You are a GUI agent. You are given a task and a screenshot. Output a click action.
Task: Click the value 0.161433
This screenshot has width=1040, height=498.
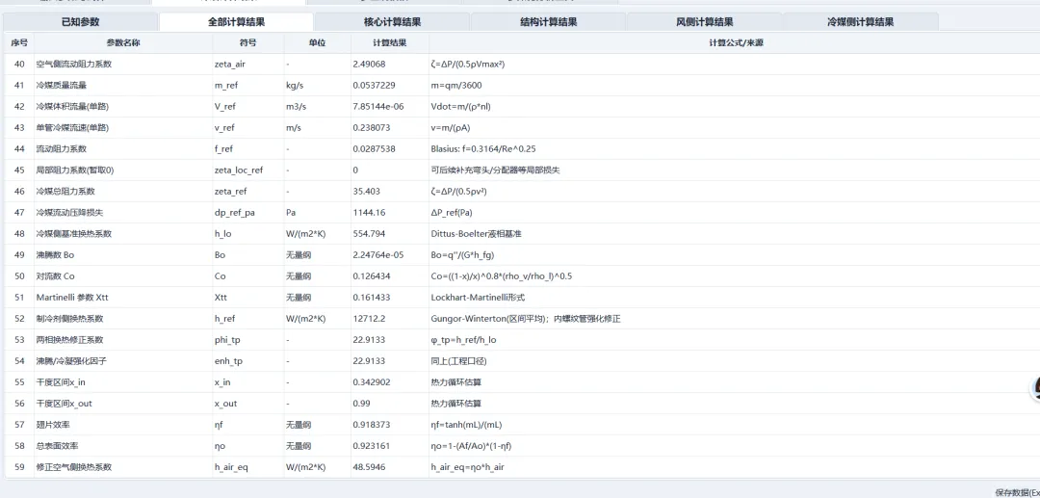coord(372,298)
